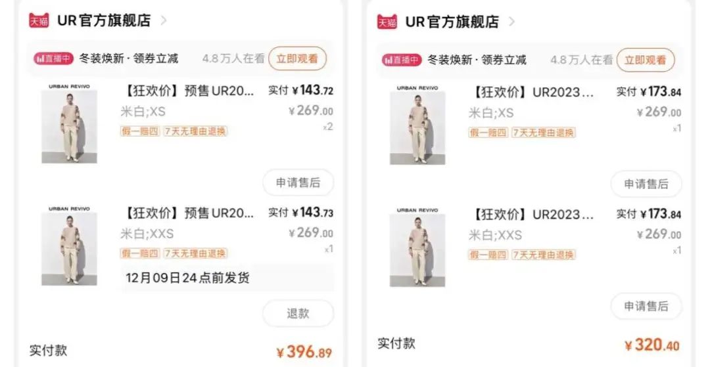Open right item title UR2023 size XXS
Screen dimensions: 710x367
point(532,214)
